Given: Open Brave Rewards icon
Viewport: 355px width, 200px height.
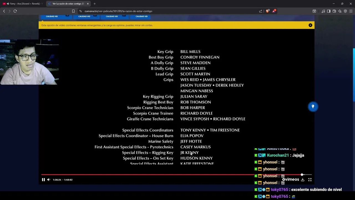Looking at the screenshot, I should 274,11.
